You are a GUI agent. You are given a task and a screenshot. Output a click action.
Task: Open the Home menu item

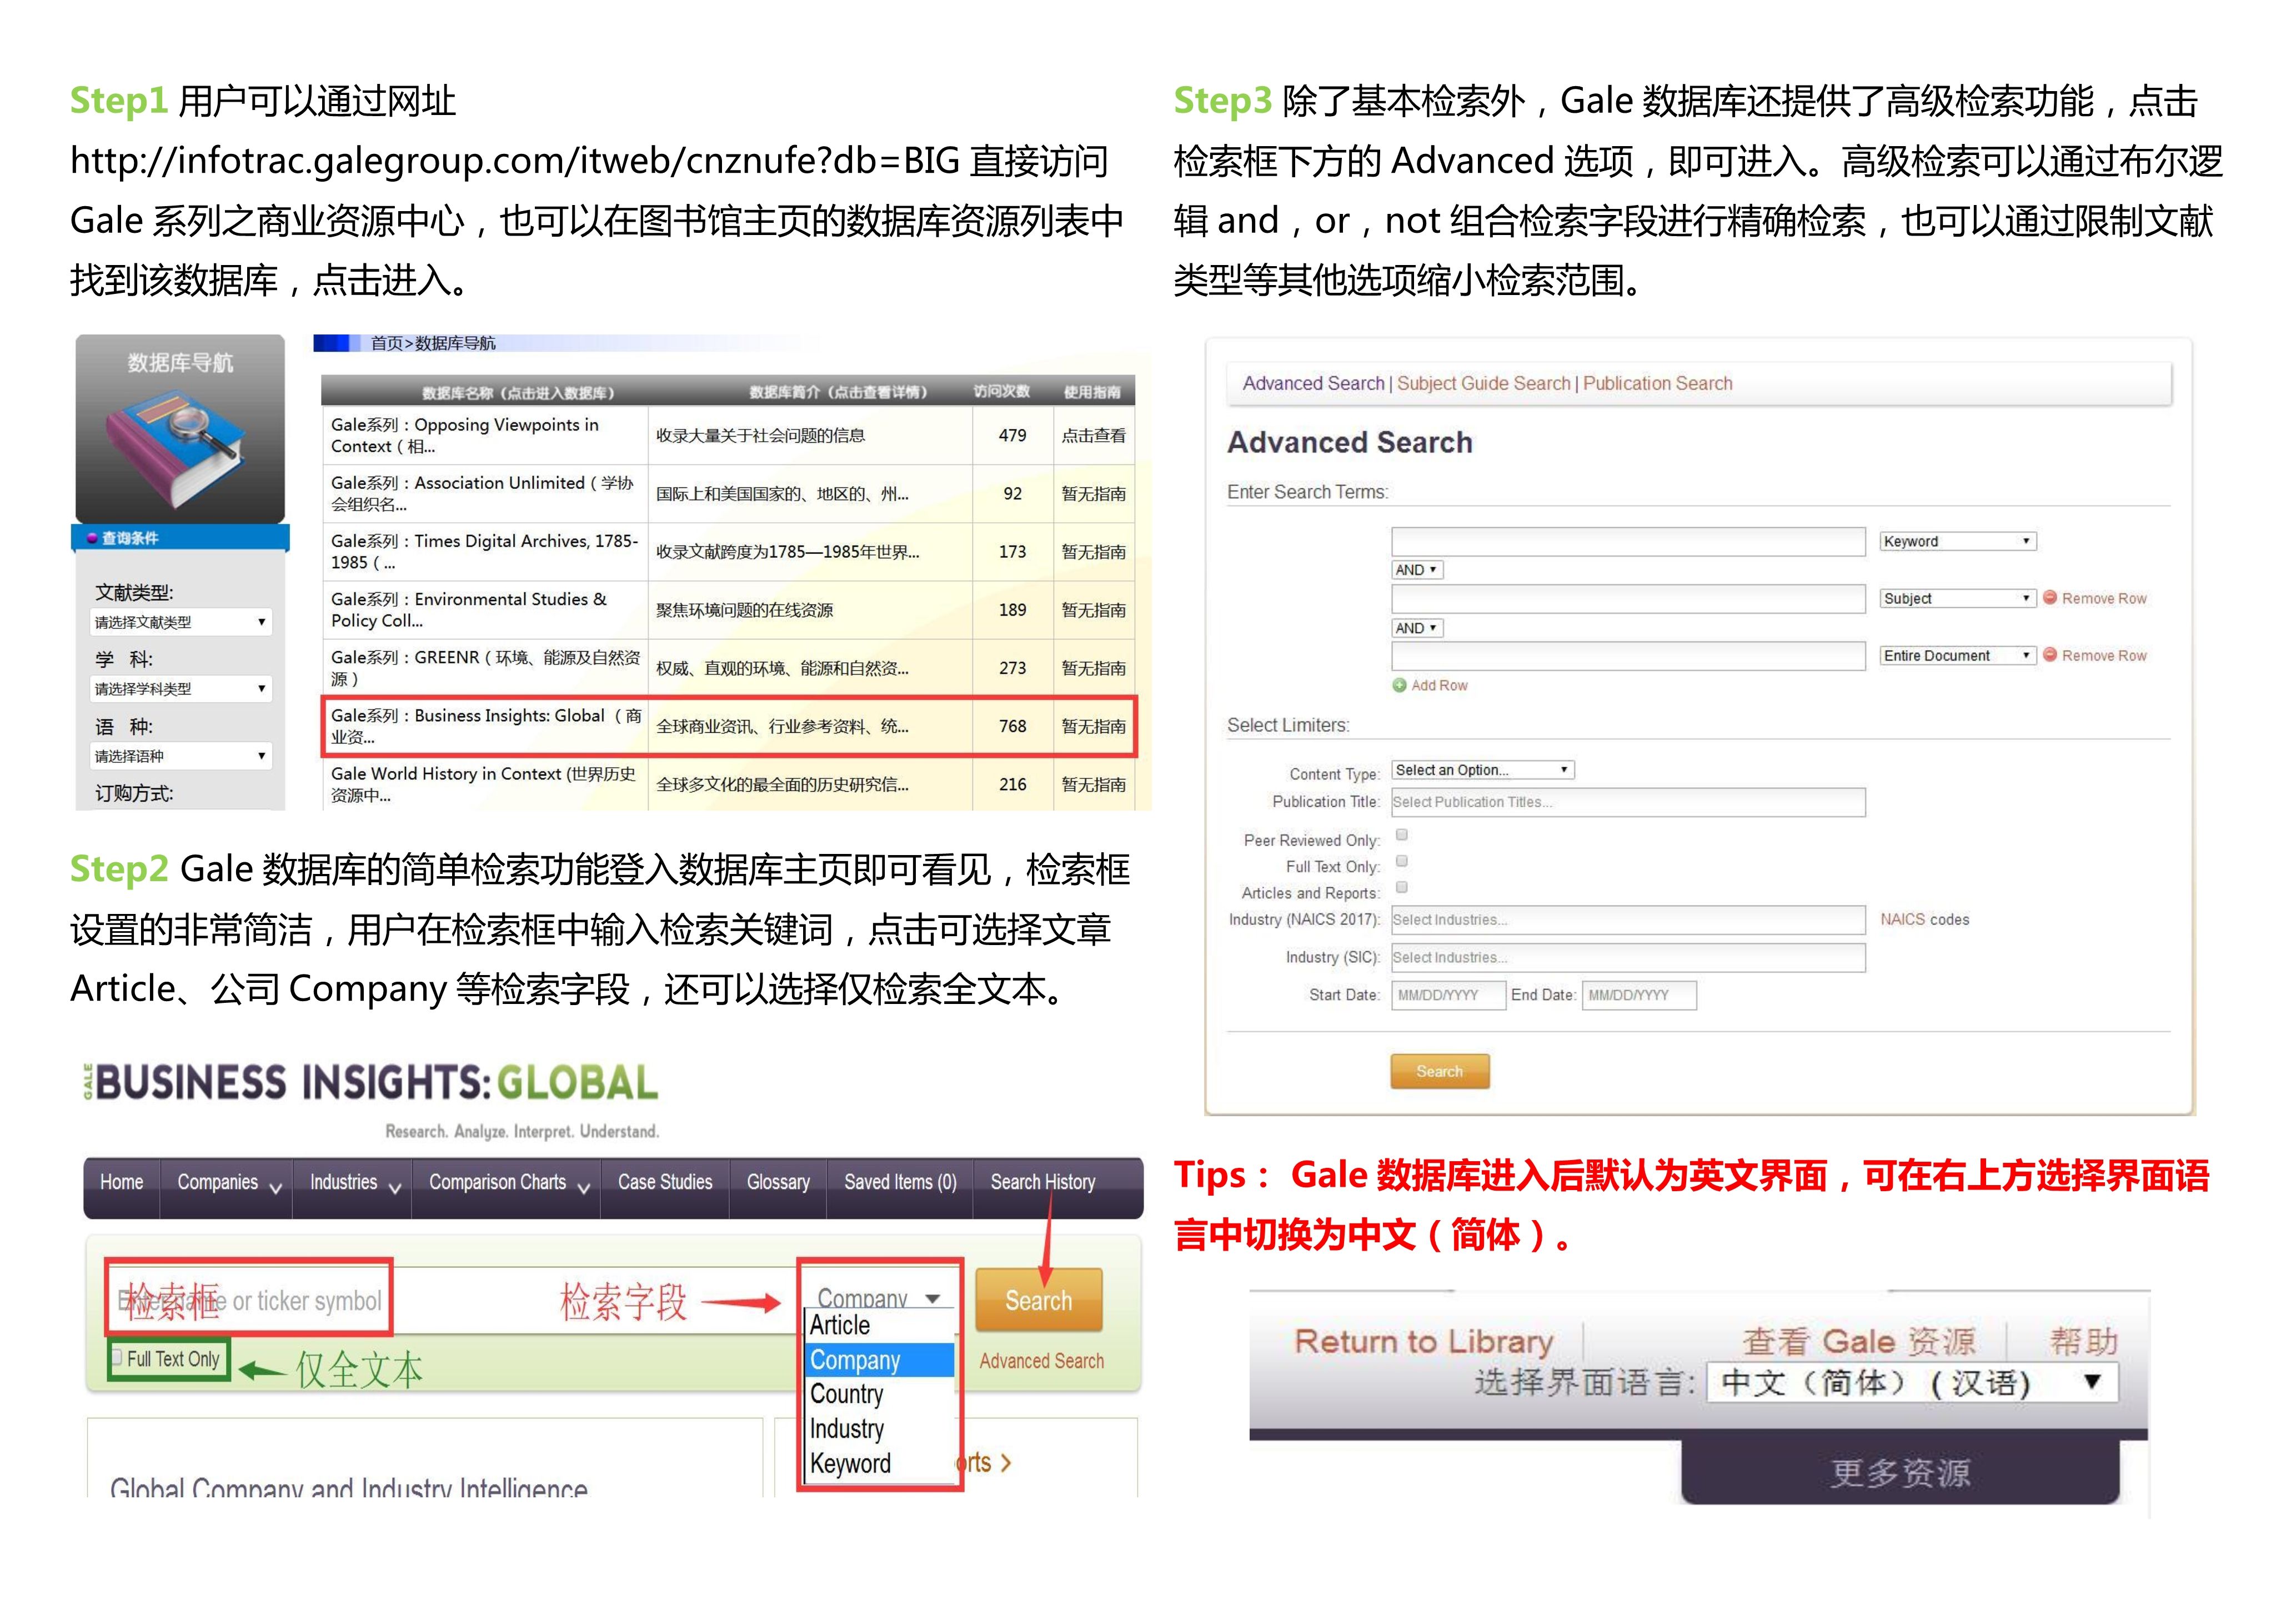coord(121,1183)
